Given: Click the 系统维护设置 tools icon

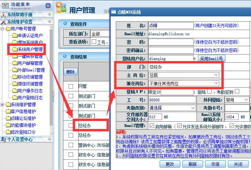Looking at the screenshot, I should [3, 22].
